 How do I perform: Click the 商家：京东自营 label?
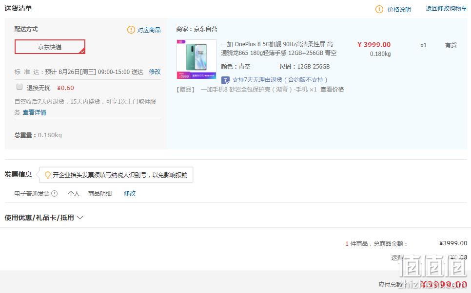pos(197,29)
